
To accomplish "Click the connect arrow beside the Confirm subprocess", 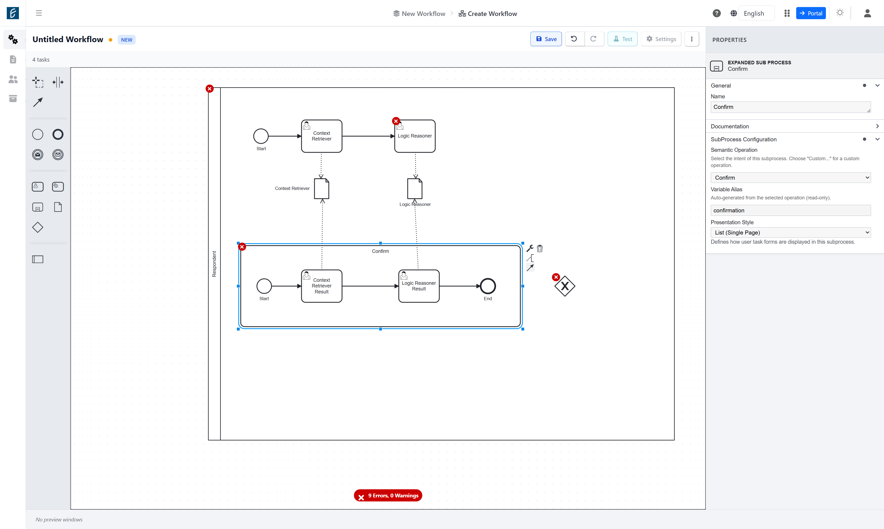I will click(x=530, y=267).
